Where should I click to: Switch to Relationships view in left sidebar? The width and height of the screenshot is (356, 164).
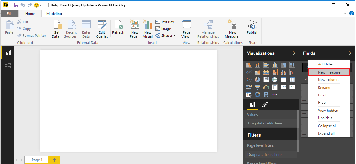7,66
